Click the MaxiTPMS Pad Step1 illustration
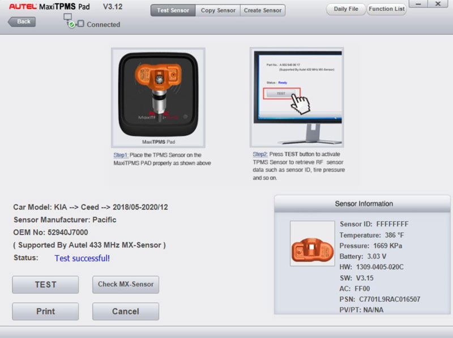The image size is (453, 338). (x=159, y=97)
